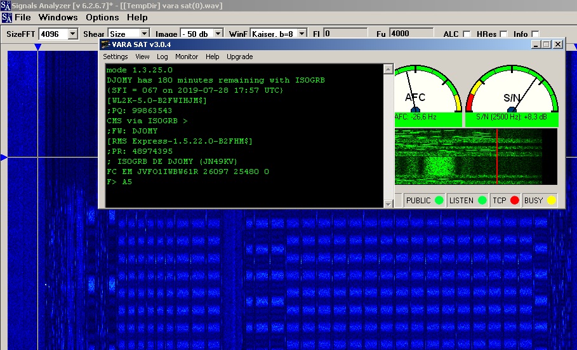Click the 'DJ0MY has 180 minutes remaining' line
The width and height of the screenshot is (577, 350).
click(x=216, y=80)
